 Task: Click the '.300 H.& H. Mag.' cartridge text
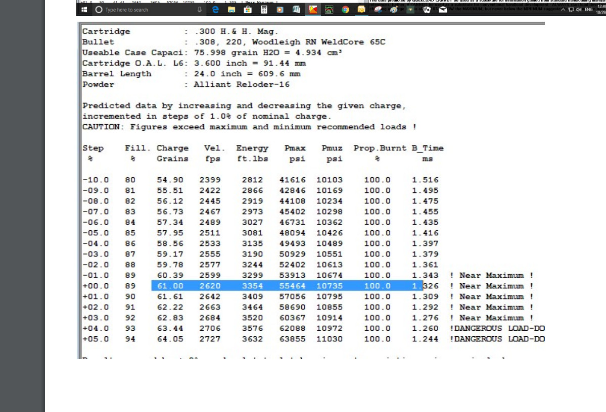pos(236,32)
